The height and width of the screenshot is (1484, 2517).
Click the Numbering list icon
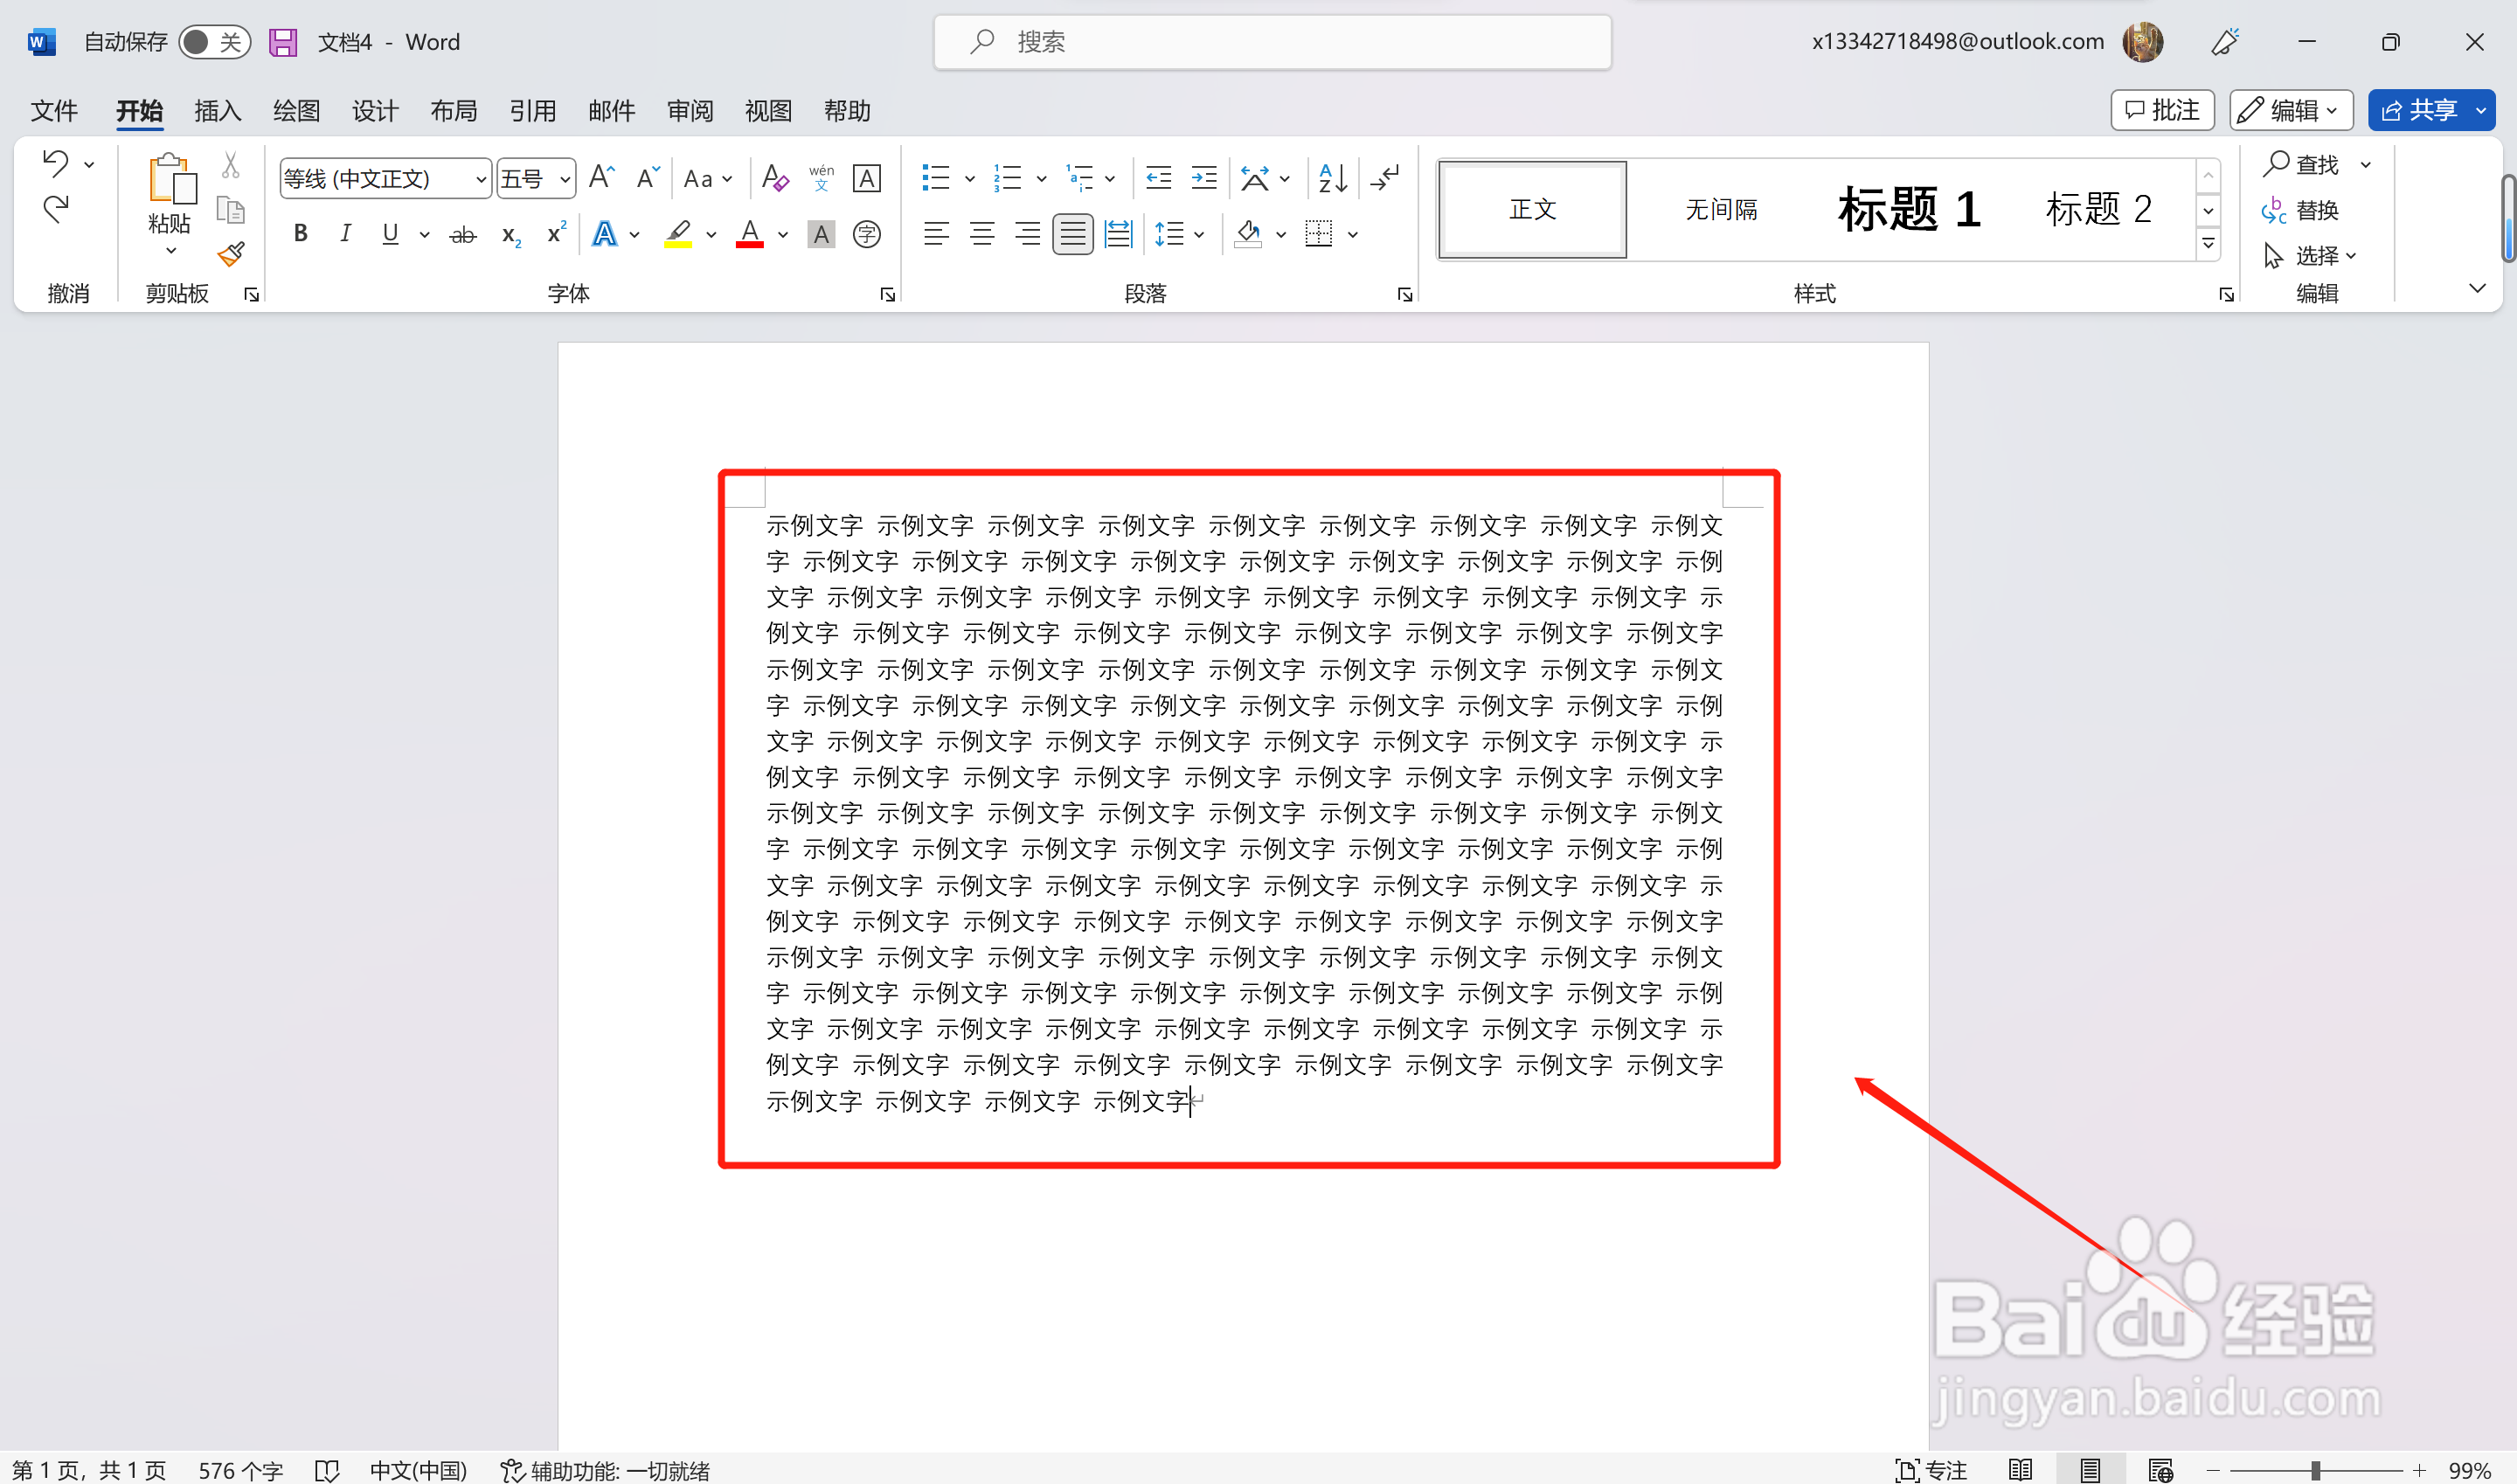pyautogui.click(x=1007, y=178)
